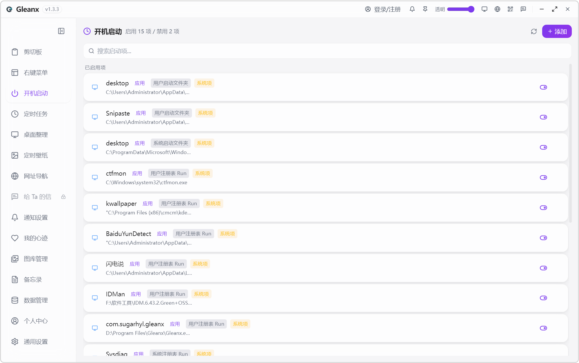The image size is (579, 363).
Task: Toggle com.sugarhyl.gleanx startup switch
Action: pos(543,328)
